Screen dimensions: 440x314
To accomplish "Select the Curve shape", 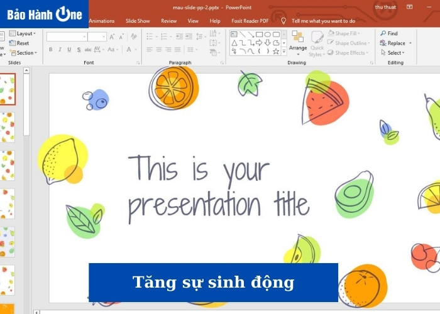I will tap(251, 51).
